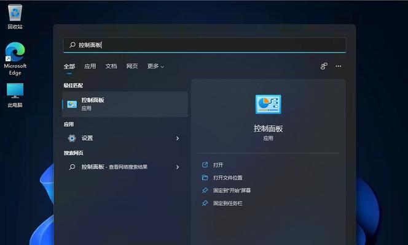Switch to the 网页 filter tab
The image size is (408, 245).
click(x=132, y=66)
